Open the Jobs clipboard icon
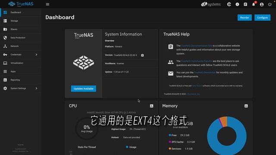Viewport: 276px width, 155px height. pyautogui.click(x=245, y=4)
